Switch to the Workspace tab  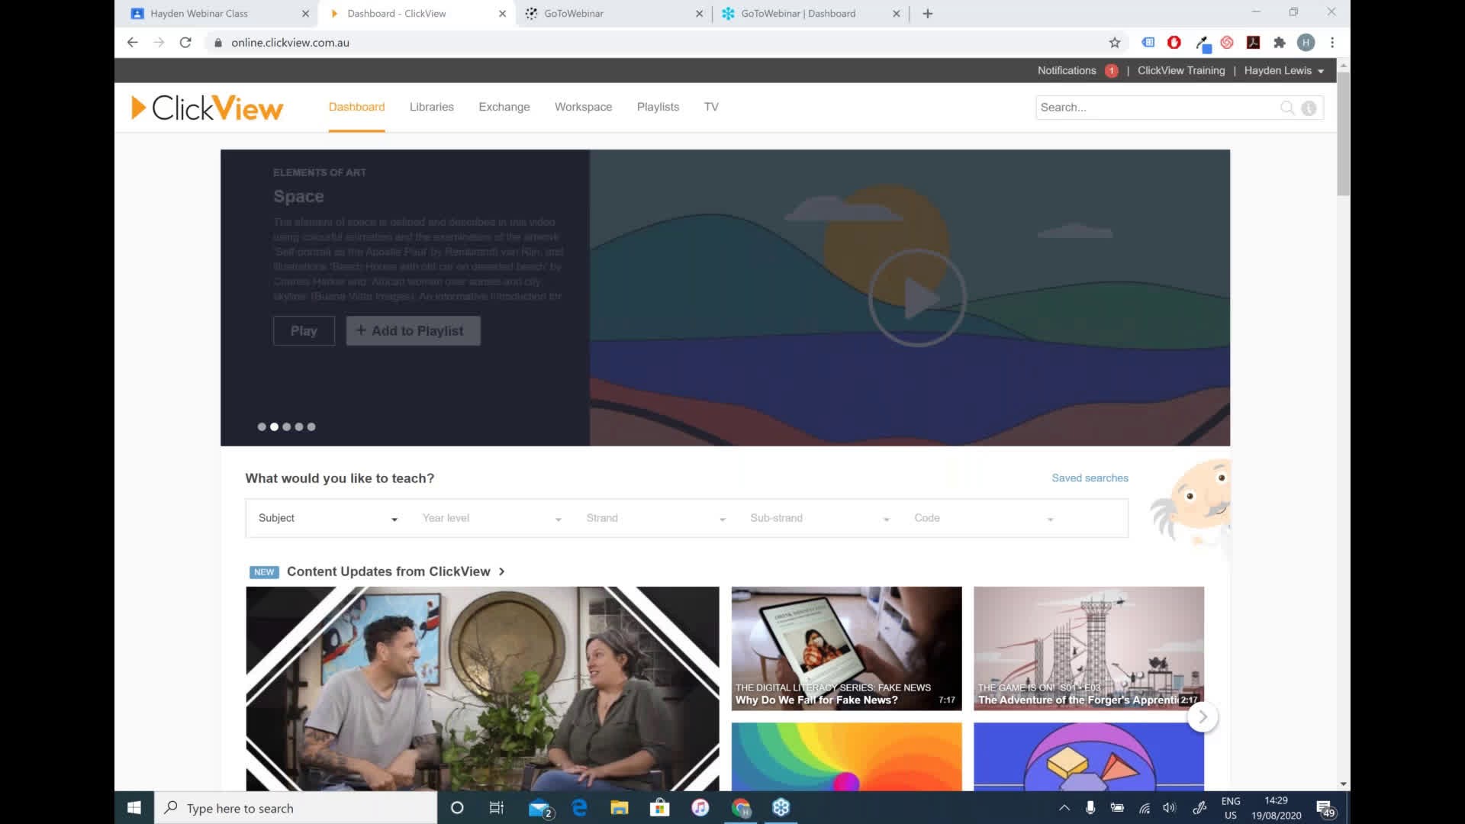(x=583, y=107)
